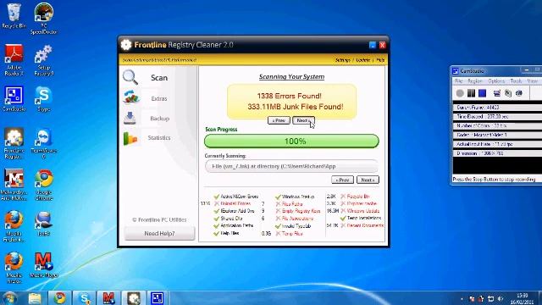Click Prev under the errors found box
Image resolution: width=542 pixels, height=305 pixels.
279,120
